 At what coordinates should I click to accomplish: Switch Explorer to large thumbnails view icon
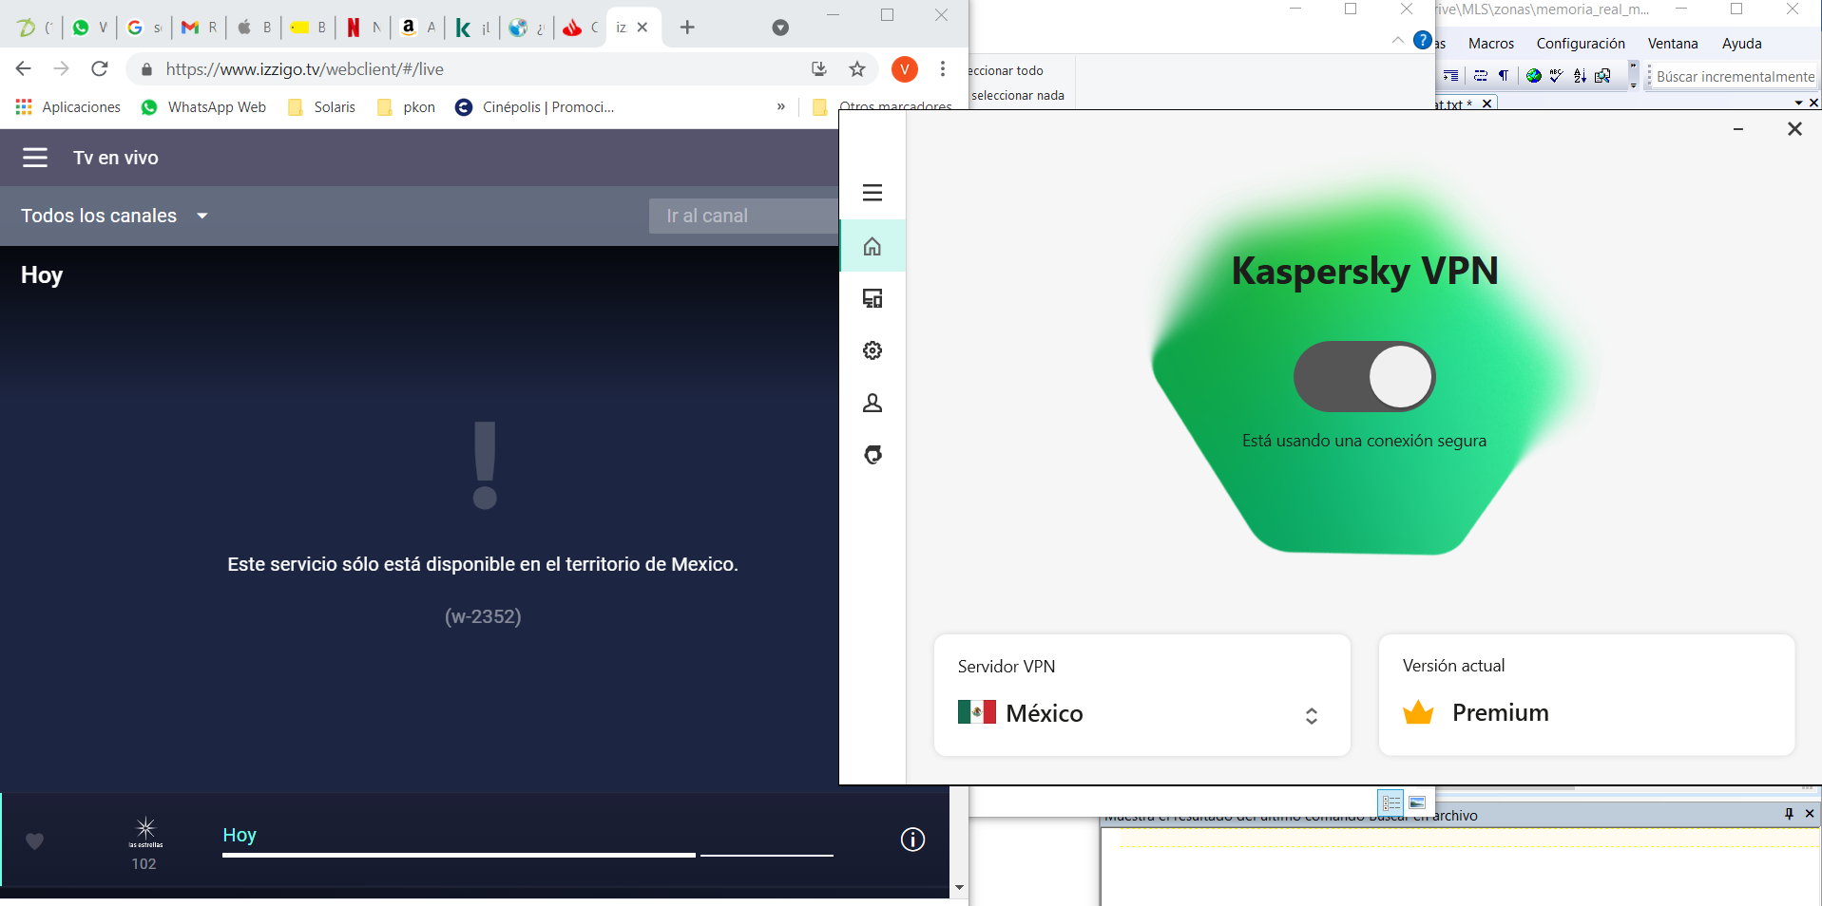(x=1417, y=802)
